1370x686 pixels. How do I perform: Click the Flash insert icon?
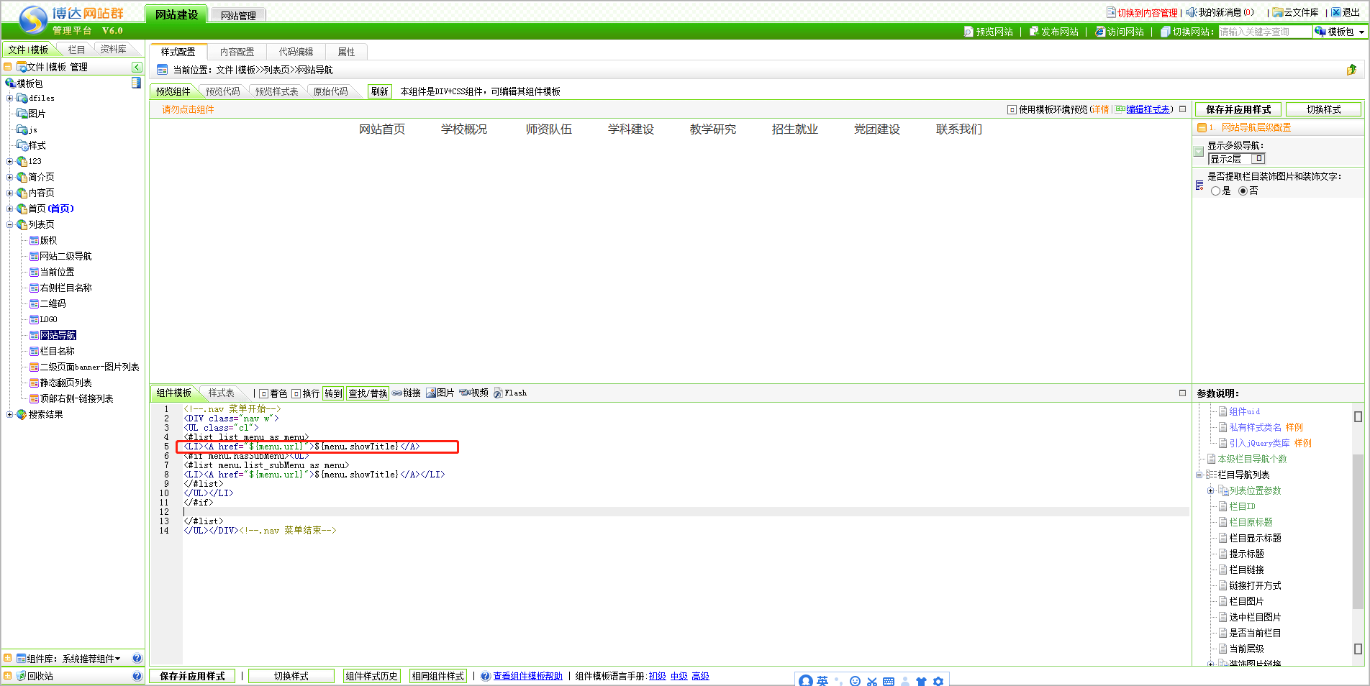499,393
